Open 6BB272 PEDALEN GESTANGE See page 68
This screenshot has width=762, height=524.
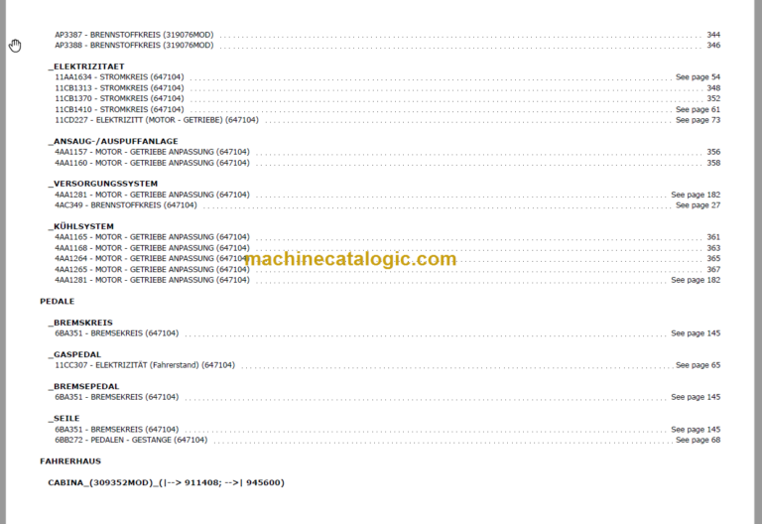pos(387,440)
